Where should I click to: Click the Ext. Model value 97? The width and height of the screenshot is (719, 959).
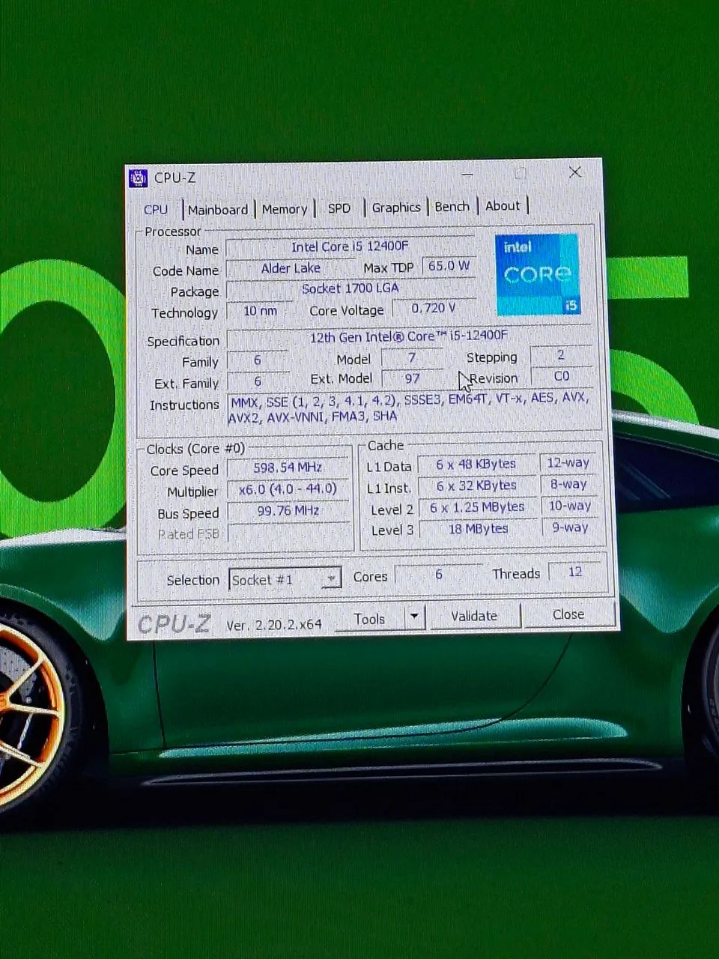pyautogui.click(x=412, y=379)
